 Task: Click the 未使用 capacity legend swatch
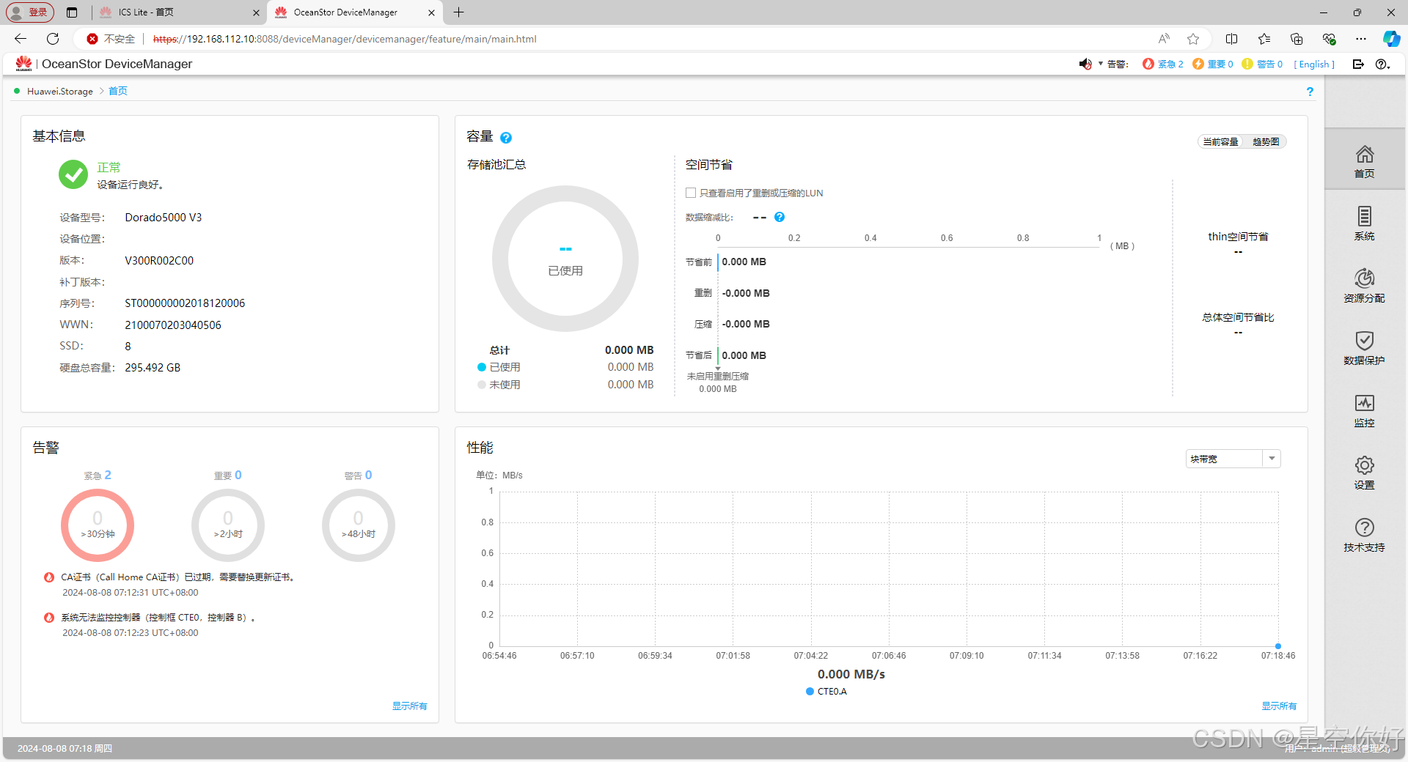pos(482,385)
